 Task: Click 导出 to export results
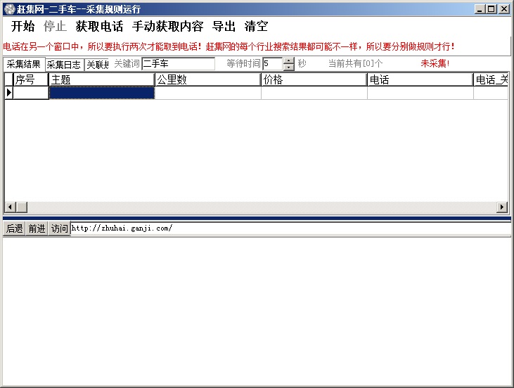tap(224, 27)
